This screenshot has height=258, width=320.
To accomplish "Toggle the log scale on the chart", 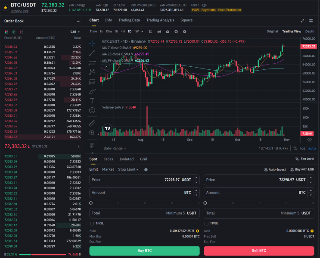I will coord(303,149).
